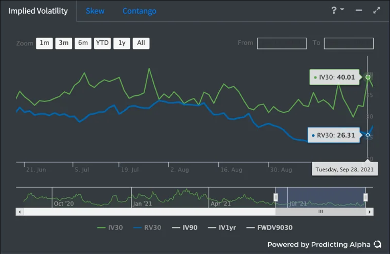Focus the From date field
Image resolution: width=390 pixels, height=254 pixels.
(282, 43)
